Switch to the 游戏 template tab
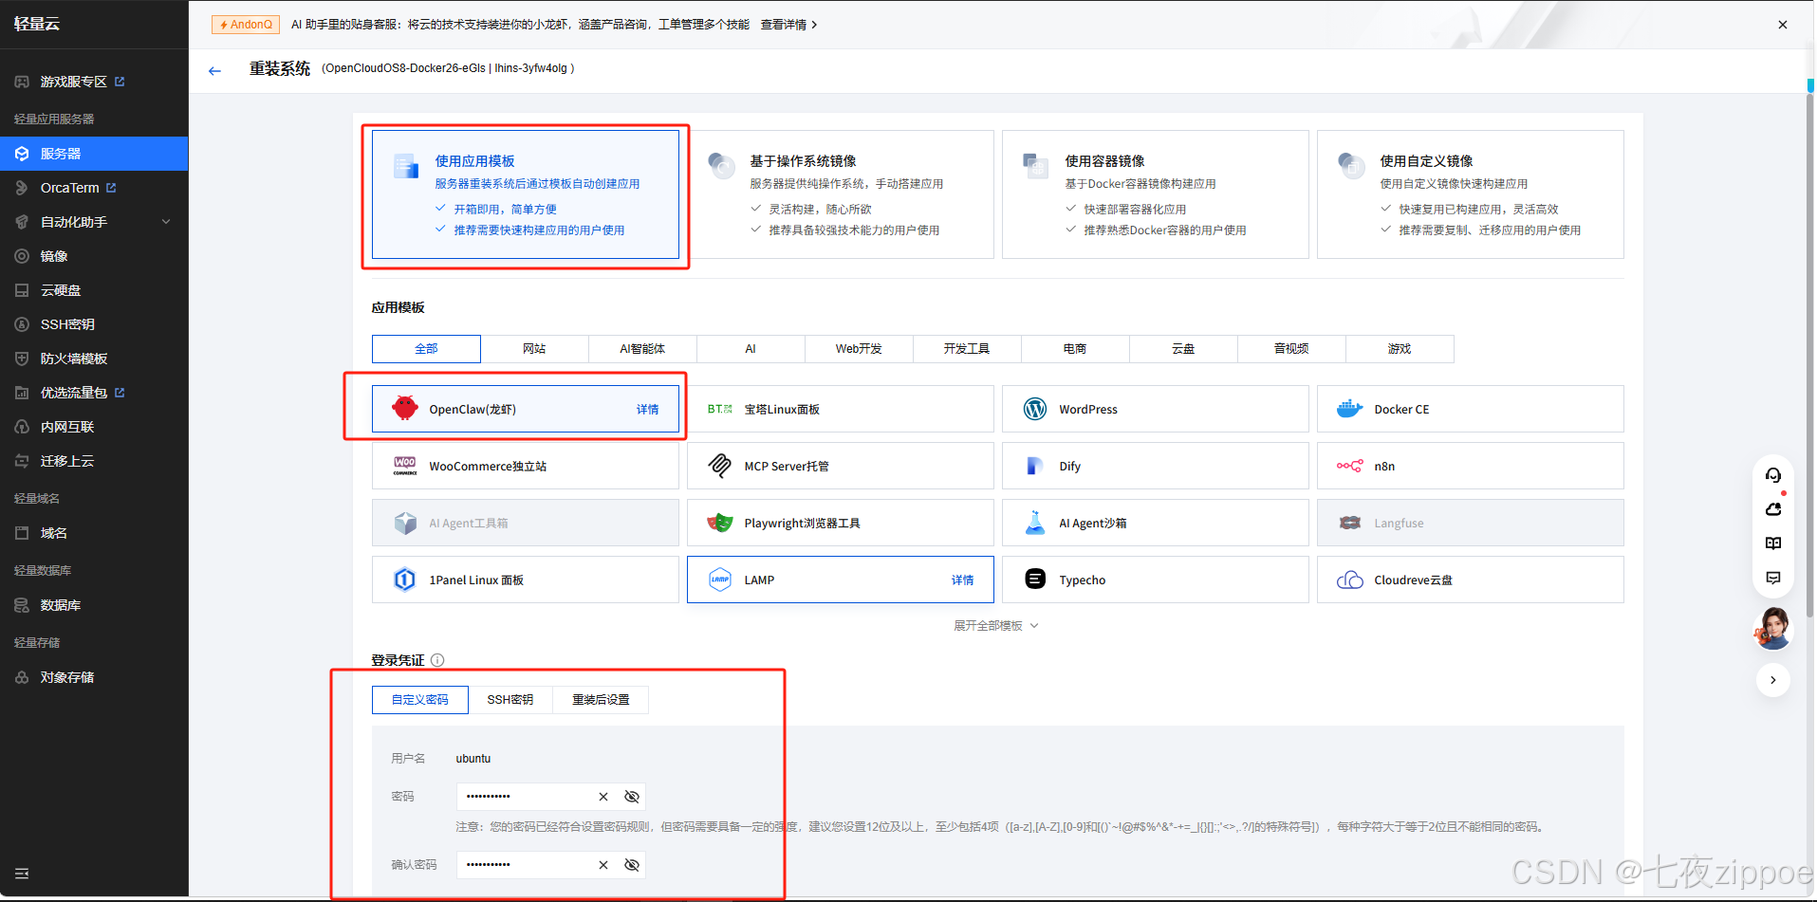1817x902 pixels. (x=1400, y=349)
